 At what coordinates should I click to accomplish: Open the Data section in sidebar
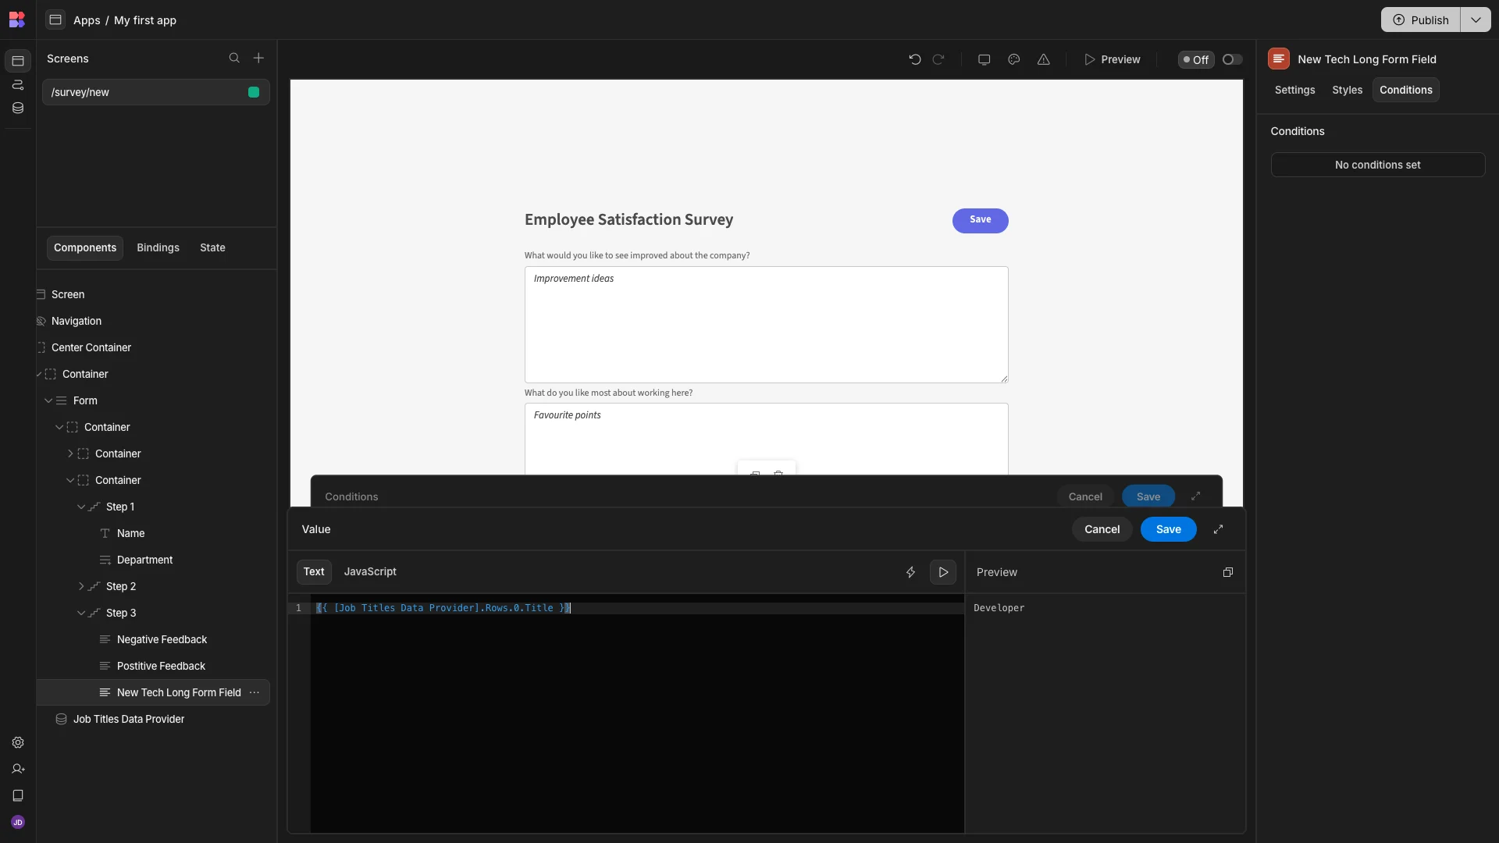coord(18,108)
